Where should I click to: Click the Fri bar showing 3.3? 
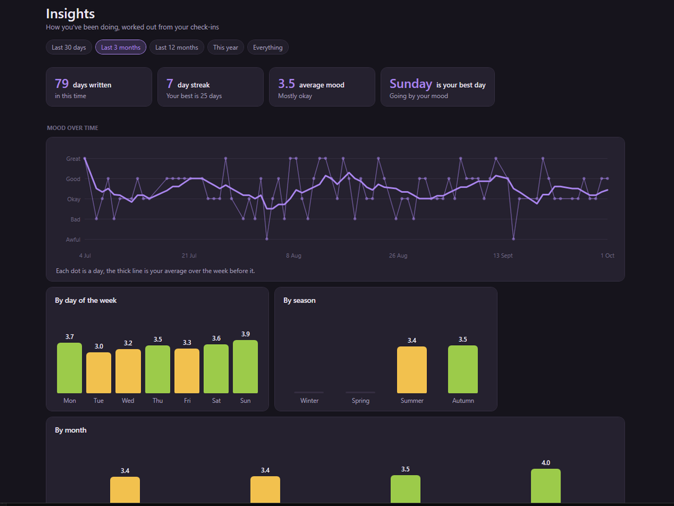click(187, 371)
